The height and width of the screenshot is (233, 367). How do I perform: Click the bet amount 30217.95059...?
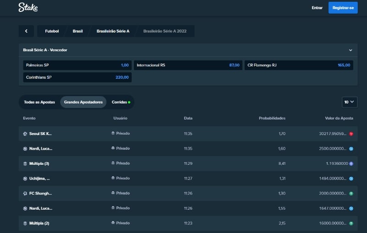333,134
